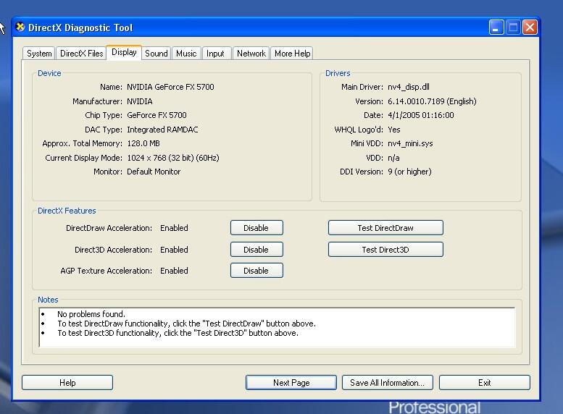Go to the Input tab
Viewport: 563px width, 414px height.
(215, 54)
